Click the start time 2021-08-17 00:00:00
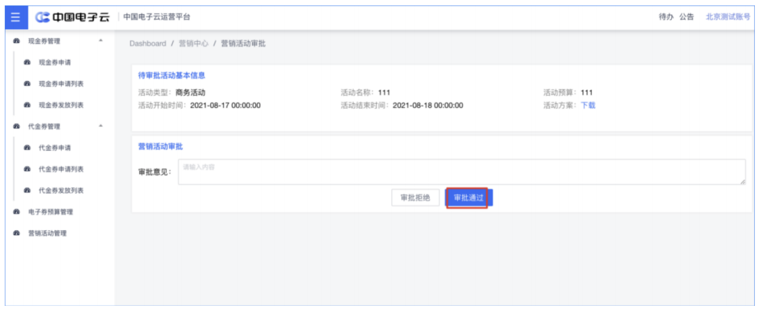 tap(225, 105)
